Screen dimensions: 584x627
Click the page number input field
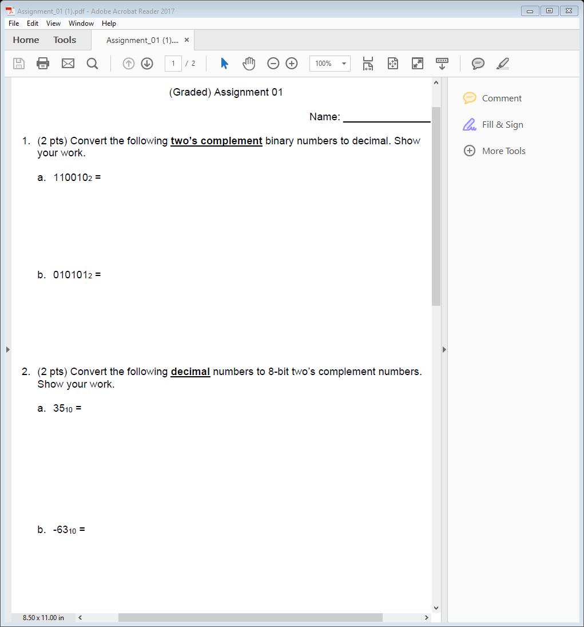(x=173, y=63)
